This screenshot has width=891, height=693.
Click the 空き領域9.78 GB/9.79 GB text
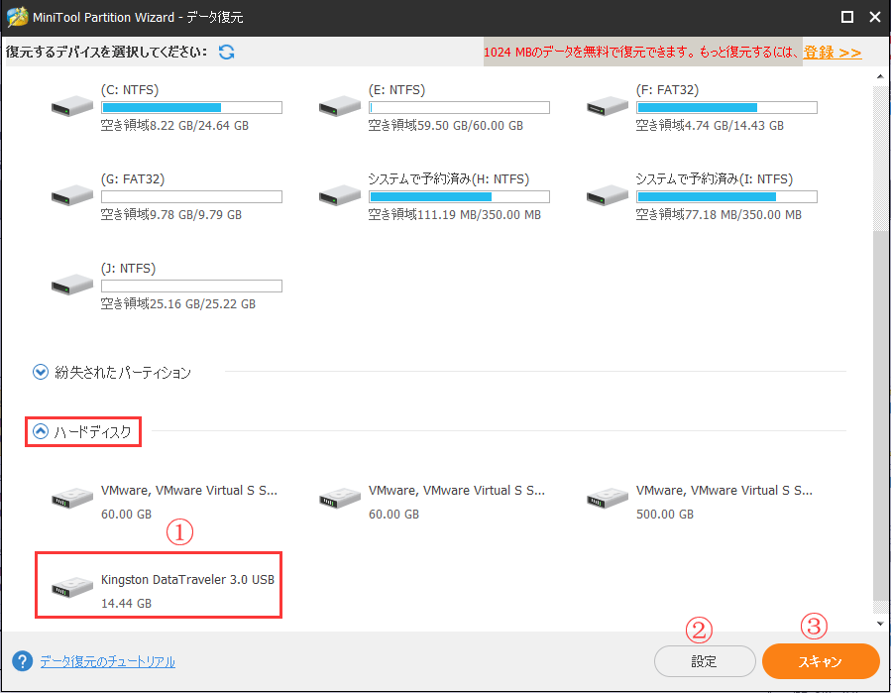pos(171,215)
